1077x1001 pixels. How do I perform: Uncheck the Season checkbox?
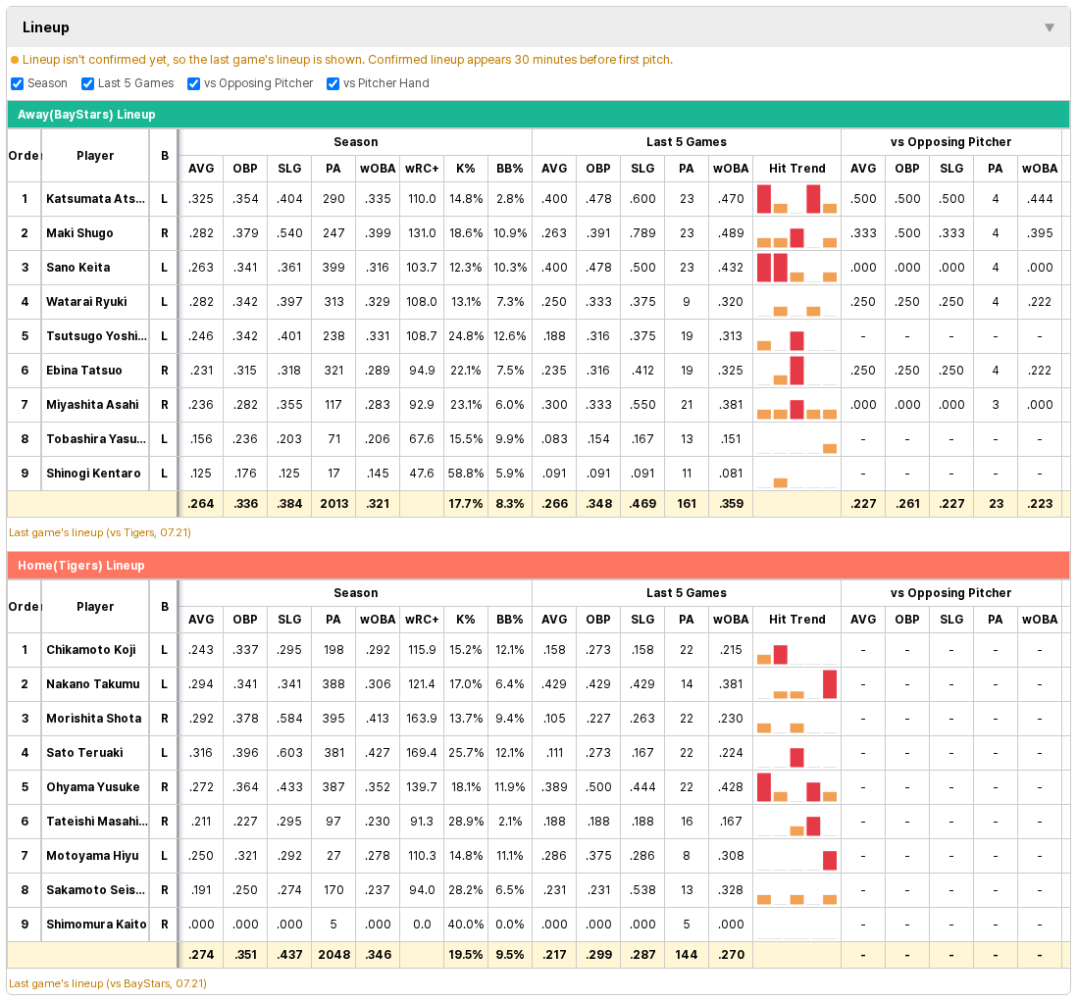tap(18, 83)
